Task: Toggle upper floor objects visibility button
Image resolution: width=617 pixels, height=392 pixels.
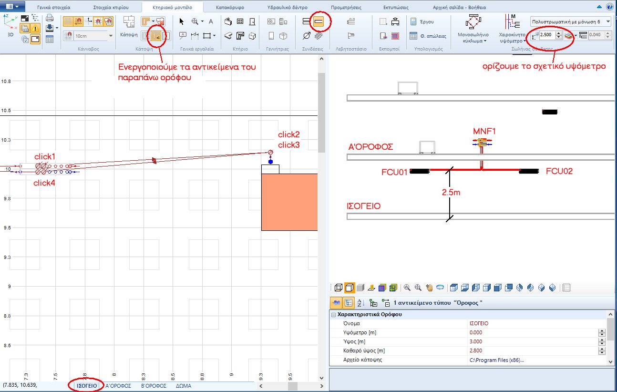Action: 156,35
